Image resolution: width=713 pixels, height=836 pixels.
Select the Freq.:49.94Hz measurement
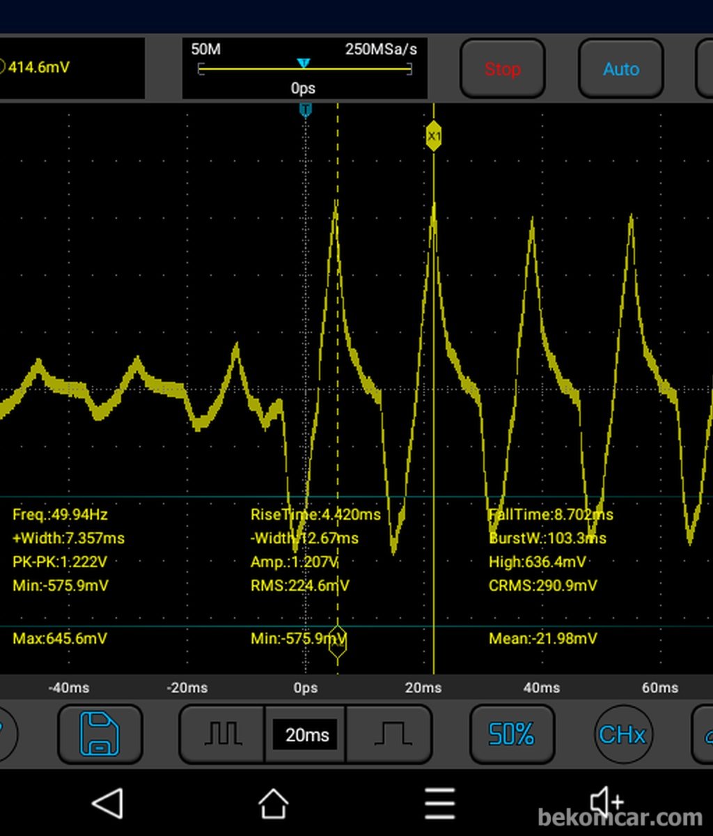tap(60, 515)
